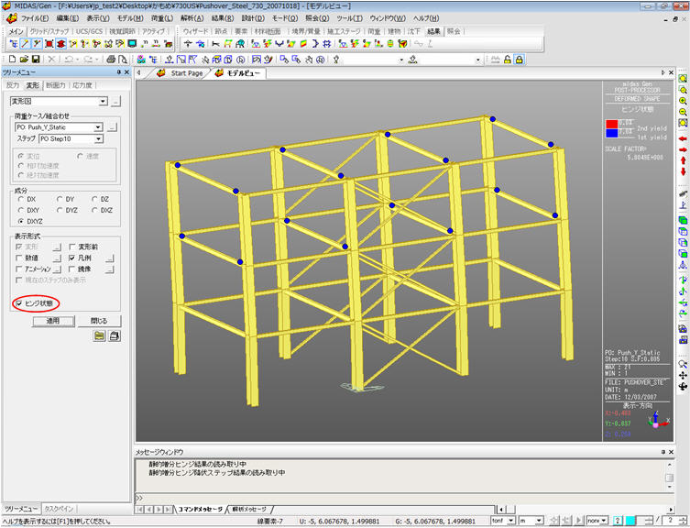Click the yellow folder icon below Apply button
The width and height of the screenshot is (690, 528).
pos(100,336)
